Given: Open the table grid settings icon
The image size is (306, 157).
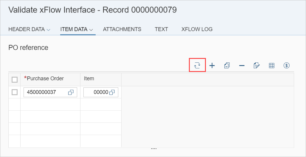Looking at the screenshot, I should pos(271,66).
